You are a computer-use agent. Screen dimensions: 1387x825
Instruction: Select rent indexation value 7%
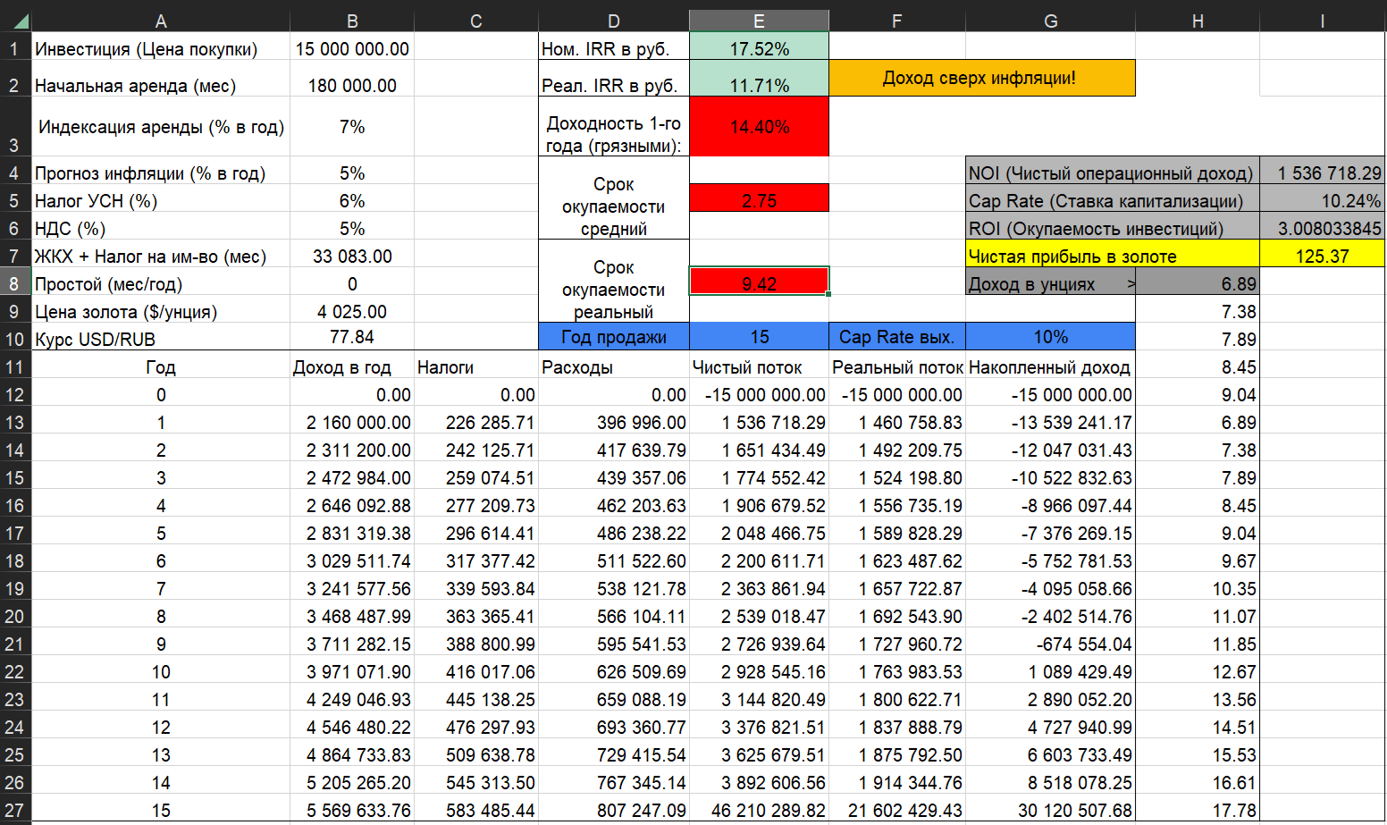click(x=352, y=127)
